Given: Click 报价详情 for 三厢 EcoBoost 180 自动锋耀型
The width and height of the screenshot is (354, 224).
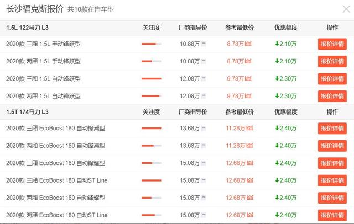Looking at the screenshot, I should [332, 163].
